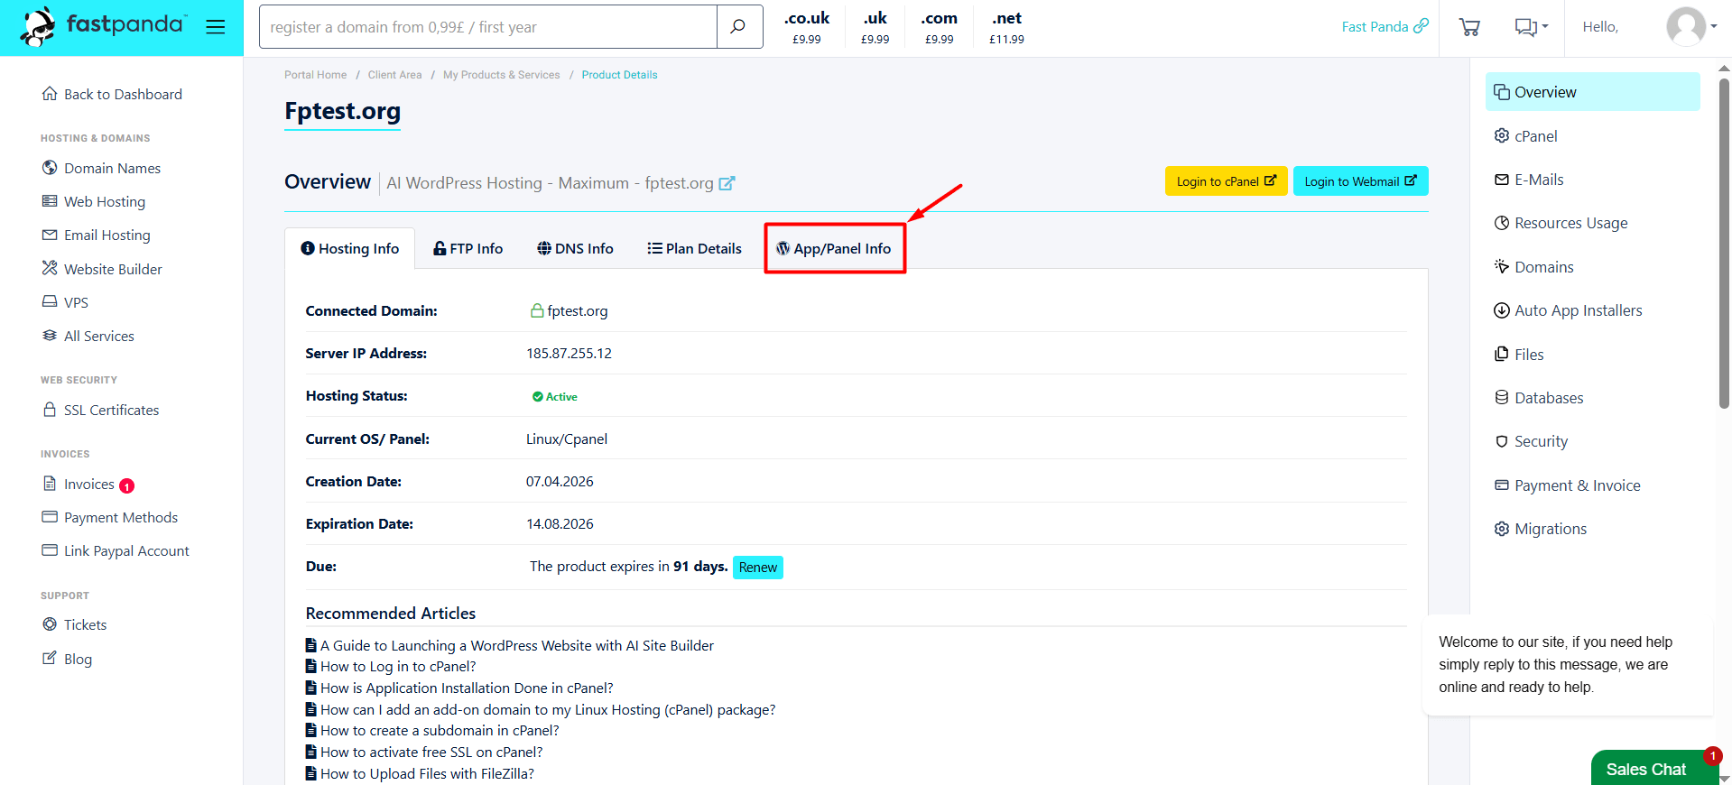Open the Sales Chat widget
The height and width of the screenshot is (785, 1732).
coord(1655,769)
